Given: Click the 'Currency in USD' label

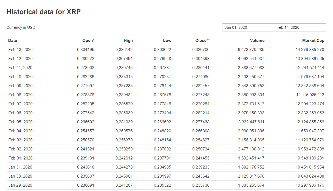Looking at the screenshot, I should click(21, 27).
